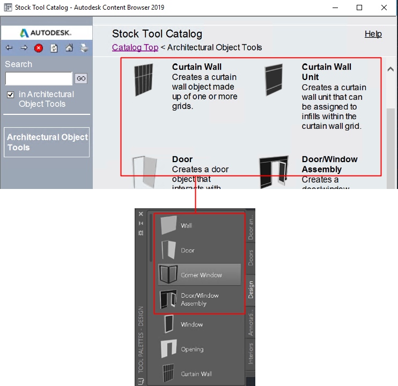Click the catalog vertical scrollbar thumb

coord(390,148)
